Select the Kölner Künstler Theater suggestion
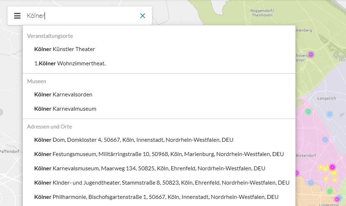Viewport: 346px width, 206px height. tap(64, 49)
